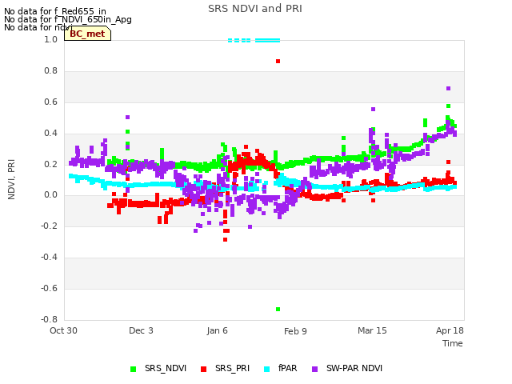Click the -0.6 y-axis tick label
Screen dimensions: 512x384
pos(50,288)
